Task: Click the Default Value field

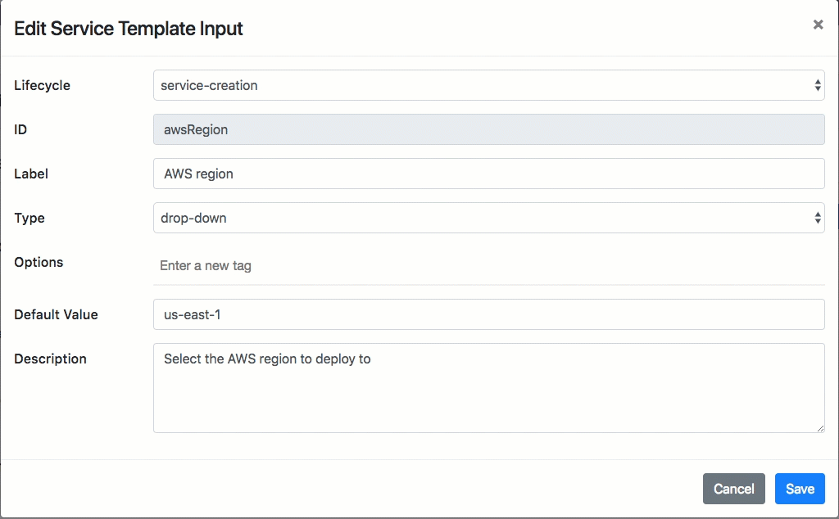Action: coord(488,314)
